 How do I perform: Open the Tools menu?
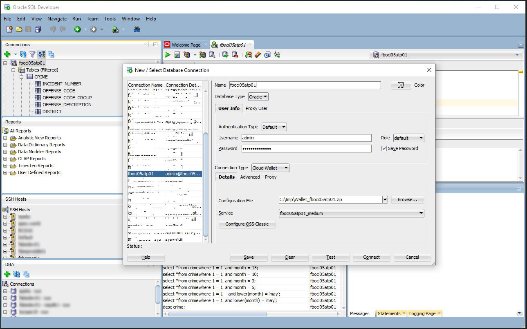pyautogui.click(x=110, y=19)
